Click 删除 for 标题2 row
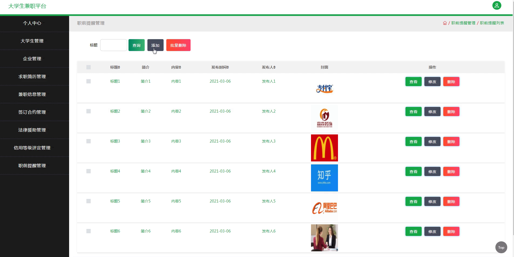Screen dimensions: 514x257 click(451, 112)
